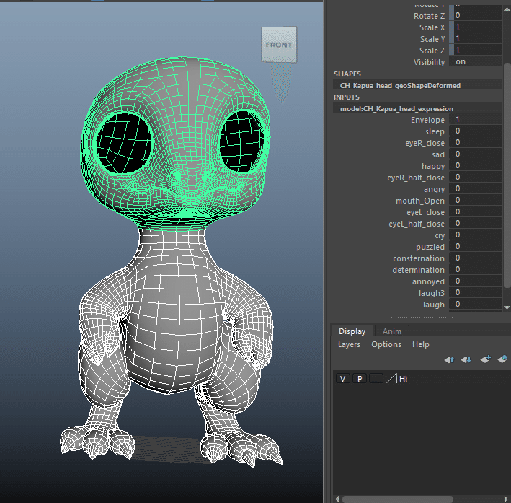511x503 pixels.
Task: Select the Display tab
Action: click(352, 331)
